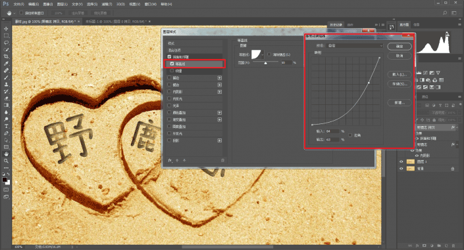Click the foreground color swatch
The image size is (464, 250).
pos(5,180)
